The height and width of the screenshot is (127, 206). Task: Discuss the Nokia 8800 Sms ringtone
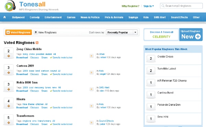[x=35, y=91]
